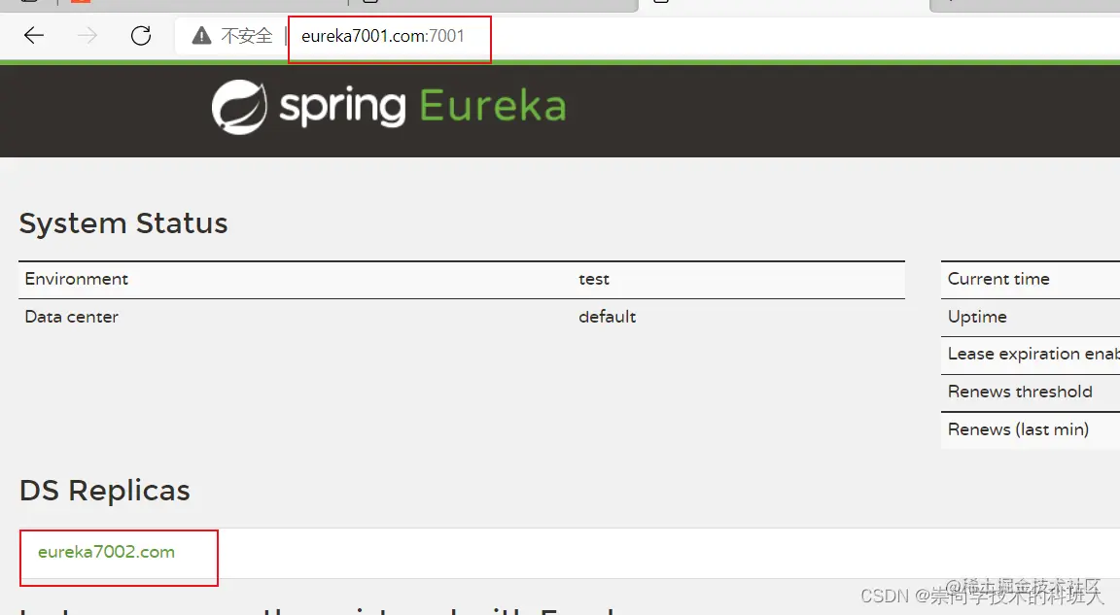
Task: Click the Spring leaf logo
Action: coord(239,107)
